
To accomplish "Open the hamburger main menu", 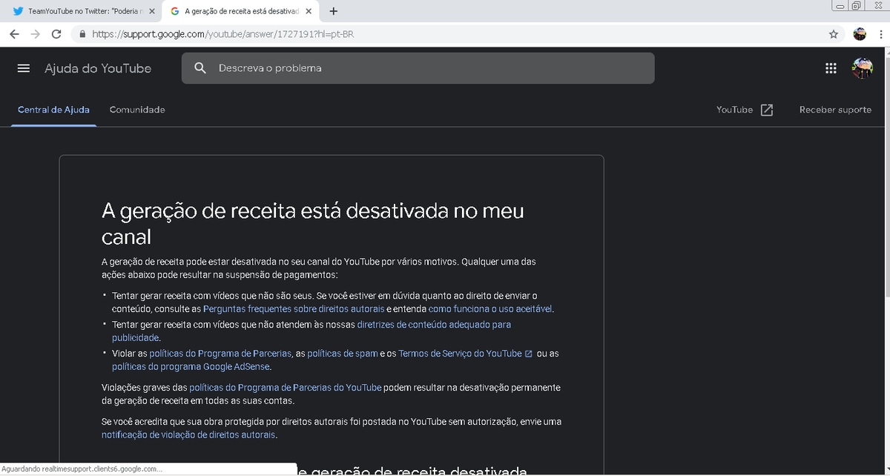I will point(24,68).
